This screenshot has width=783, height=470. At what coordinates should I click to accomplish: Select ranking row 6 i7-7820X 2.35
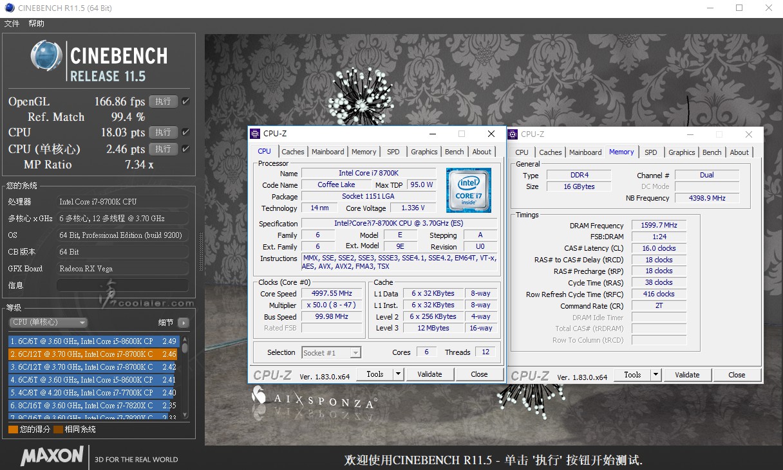coord(93,406)
